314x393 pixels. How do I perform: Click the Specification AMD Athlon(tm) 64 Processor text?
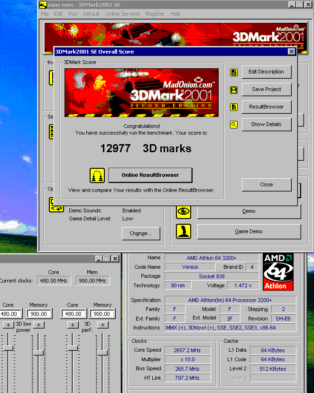[x=230, y=300]
